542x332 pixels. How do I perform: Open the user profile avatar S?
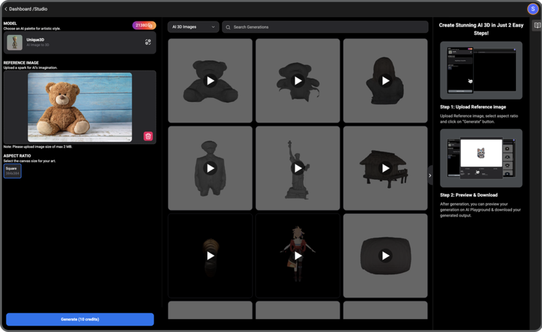pyautogui.click(x=533, y=9)
